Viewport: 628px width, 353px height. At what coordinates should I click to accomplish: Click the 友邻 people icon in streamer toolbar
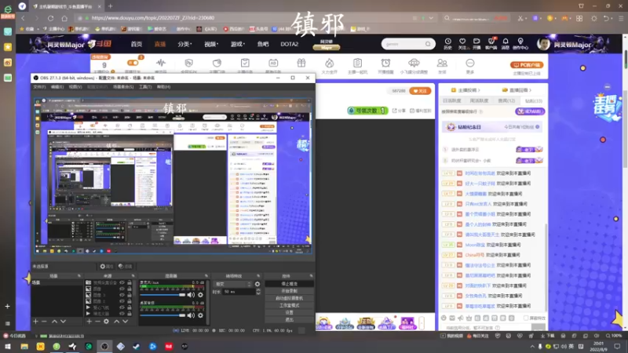click(442, 64)
